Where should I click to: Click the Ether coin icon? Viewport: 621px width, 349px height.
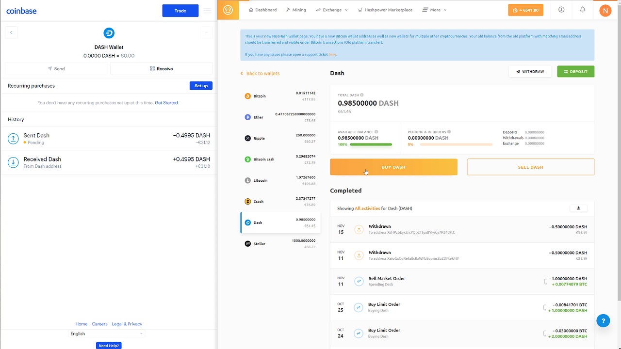click(247, 117)
